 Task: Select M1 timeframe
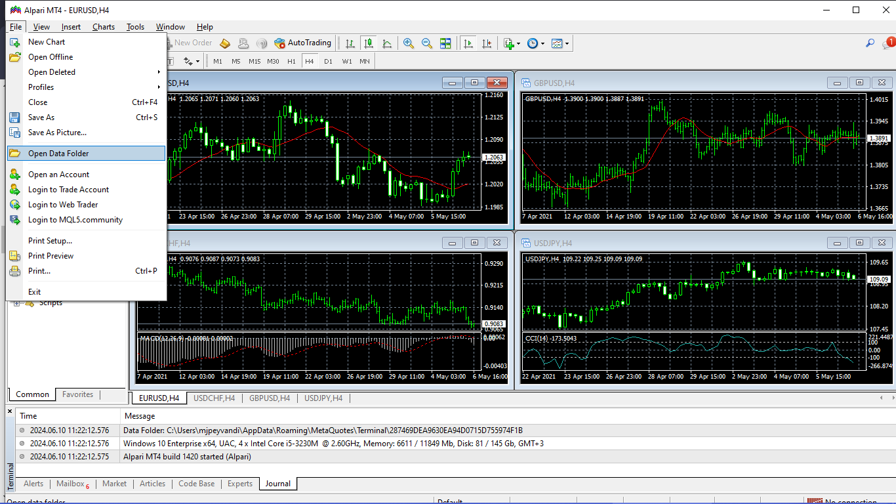coord(218,61)
